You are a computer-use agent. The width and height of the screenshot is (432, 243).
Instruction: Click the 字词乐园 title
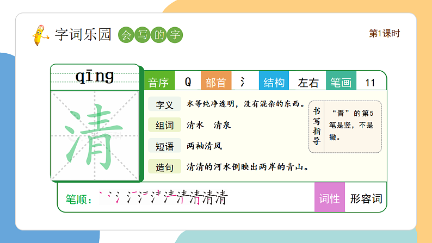[83, 34]
